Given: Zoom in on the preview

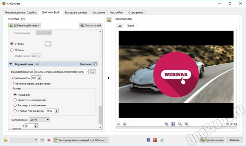Looking at the screenshot, I should pyautogui.click(x=167, y=124).
